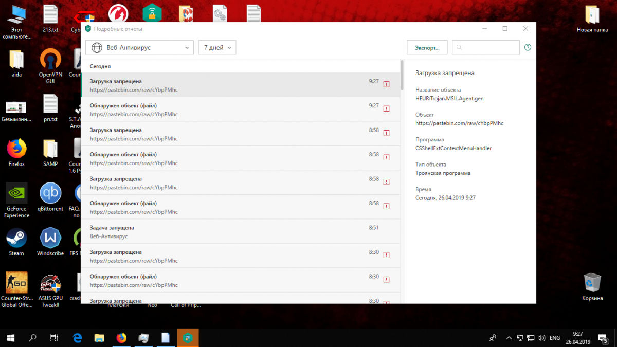
Task: Select the 9:27 Обнаружен объект (файл) event
Action: [x=240, y=109]
